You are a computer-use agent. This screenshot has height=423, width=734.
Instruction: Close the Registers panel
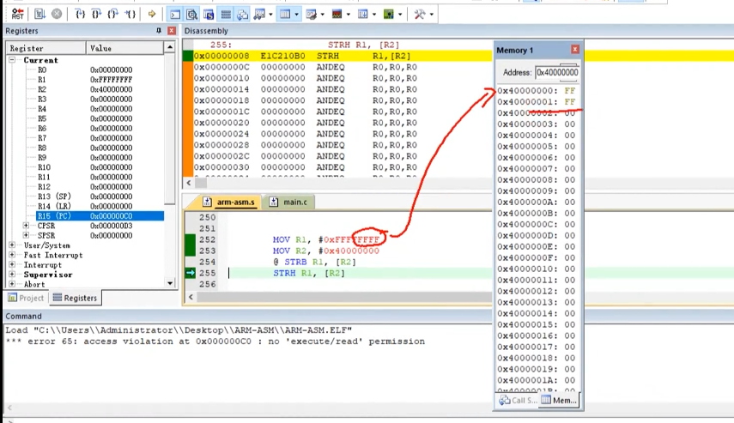[x=172, y=30]
